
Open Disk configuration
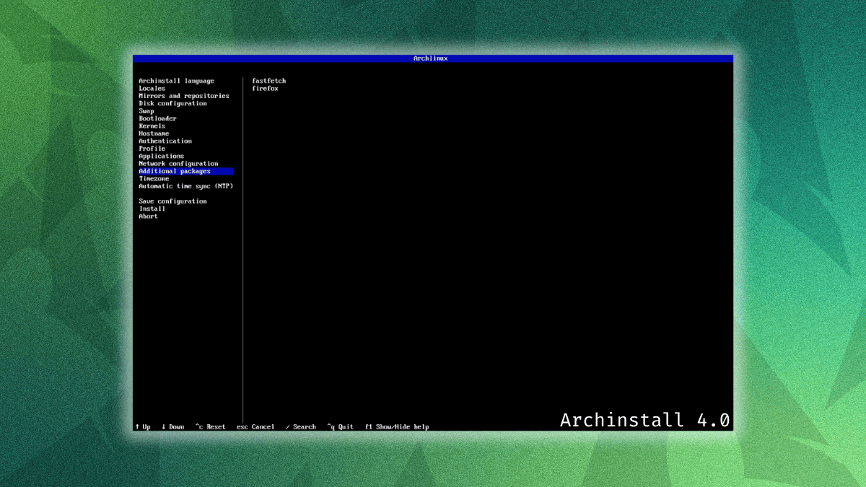click(x=171, y=103)
